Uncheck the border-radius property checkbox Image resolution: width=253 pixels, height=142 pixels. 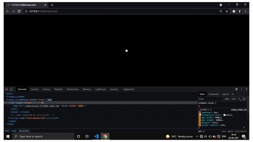200,125
